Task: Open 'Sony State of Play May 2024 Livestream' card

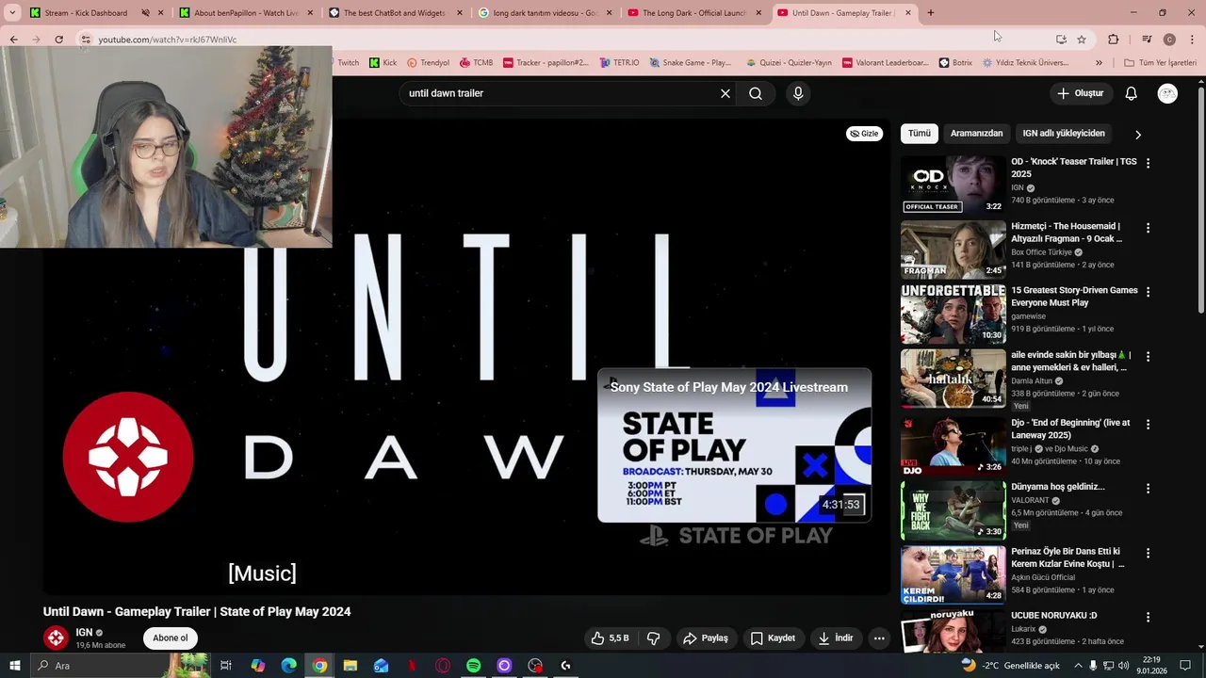Action: point(734,445)
